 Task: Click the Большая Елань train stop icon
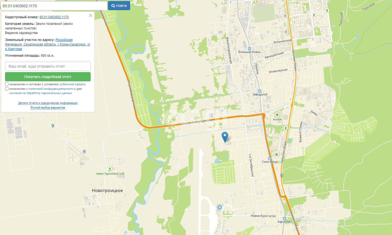(249, 49)
